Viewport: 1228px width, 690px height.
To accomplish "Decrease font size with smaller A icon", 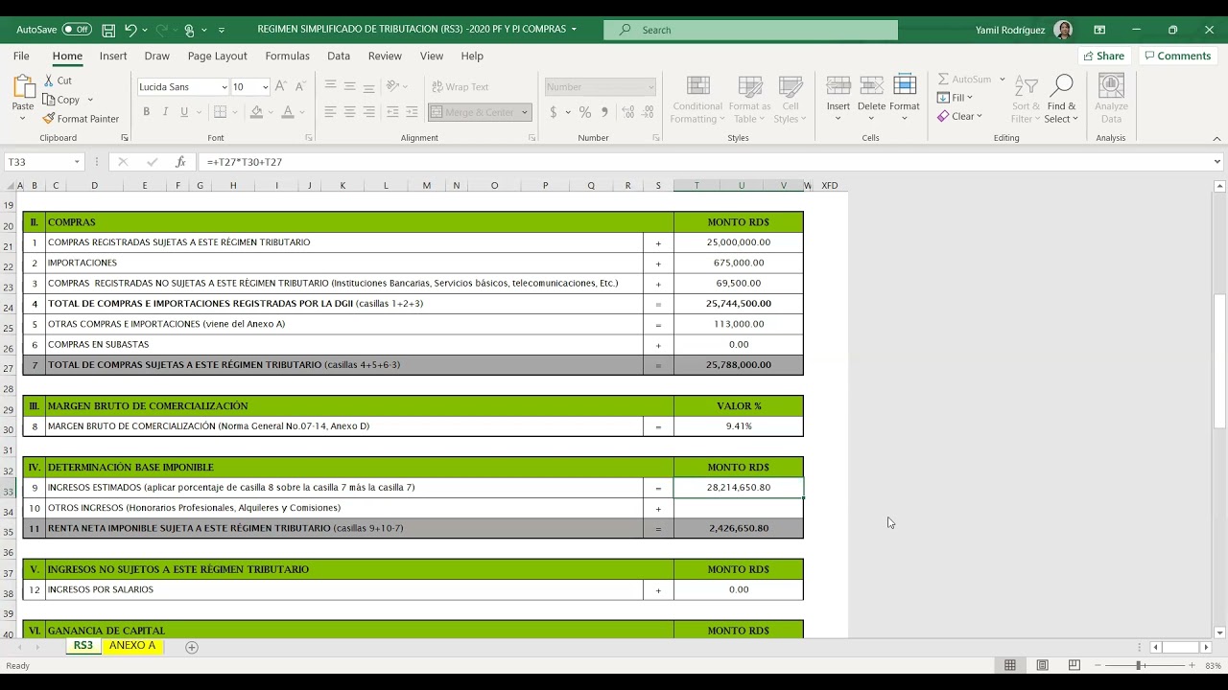I will click(x=299, y=86).
